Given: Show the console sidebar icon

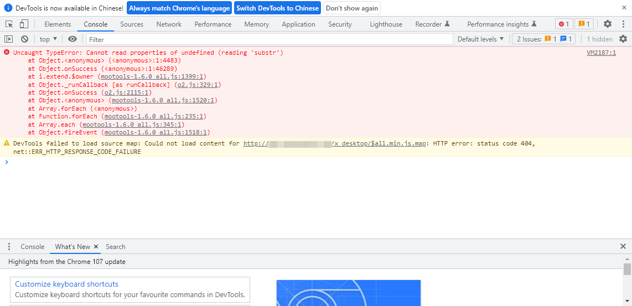Looking at the screenshot, I should 8,39.
